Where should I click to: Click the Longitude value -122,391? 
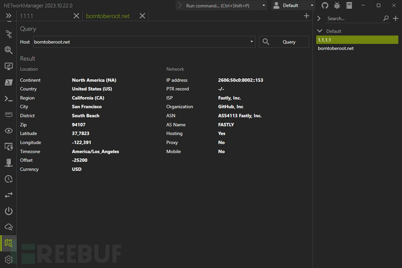82,142
